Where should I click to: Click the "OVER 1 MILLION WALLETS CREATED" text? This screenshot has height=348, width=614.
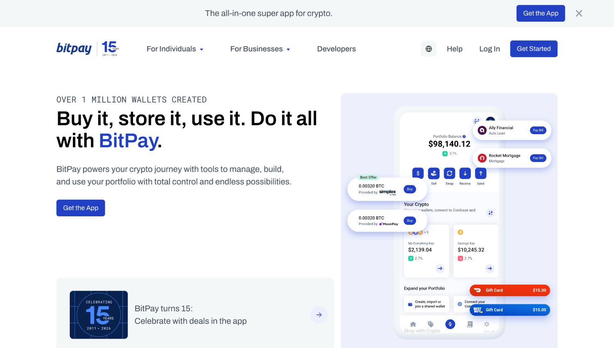pos(131,100)
